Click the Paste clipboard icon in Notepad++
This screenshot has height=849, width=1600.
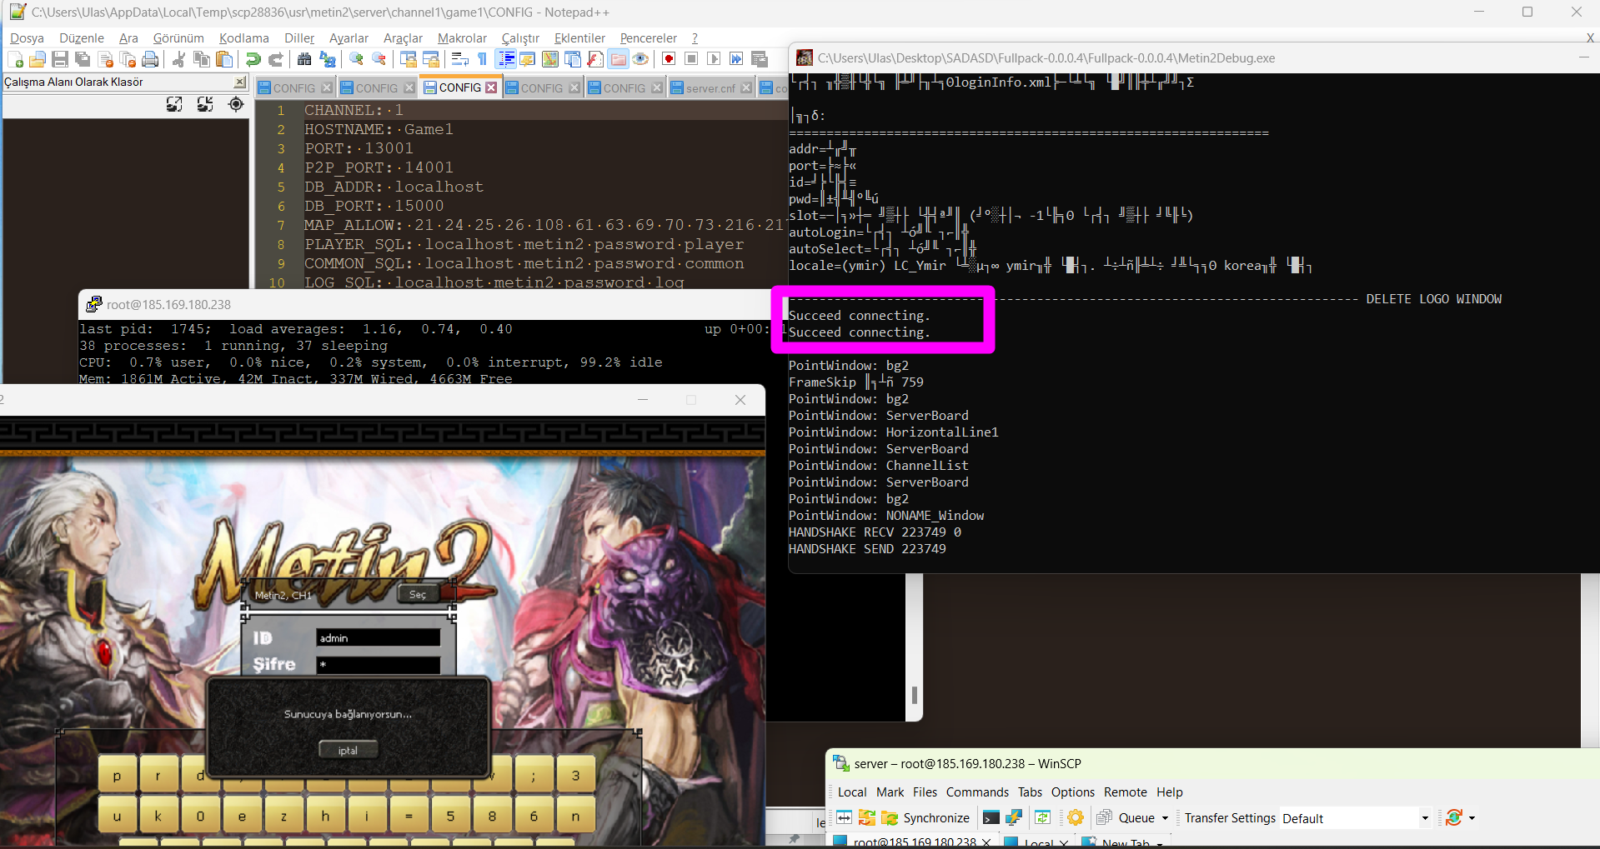coord(223,59)
